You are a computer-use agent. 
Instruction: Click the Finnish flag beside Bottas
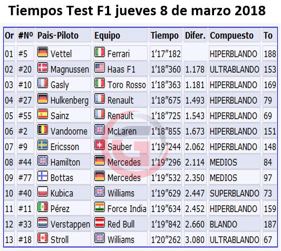click(x=43, y=176)
